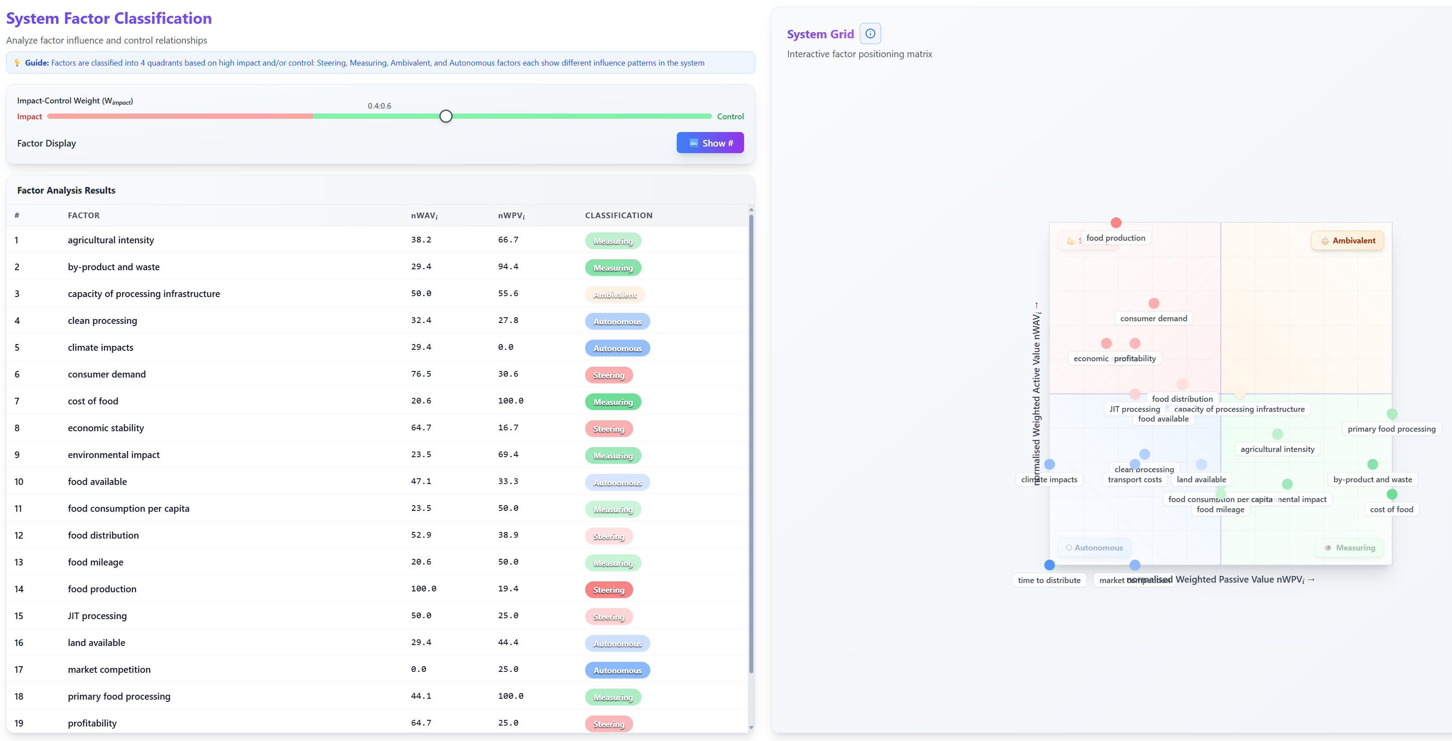Screen dimensions: 1452x741
Task: Click the cost of food data point
Action: [1392, 494]
